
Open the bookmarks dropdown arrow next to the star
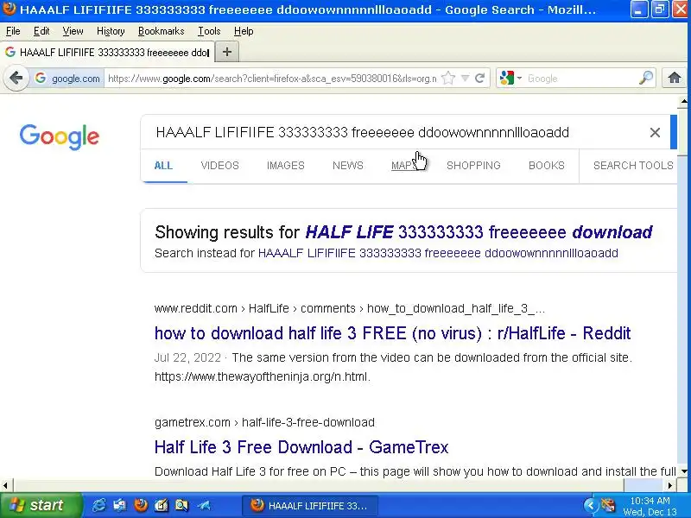point(465,79)
